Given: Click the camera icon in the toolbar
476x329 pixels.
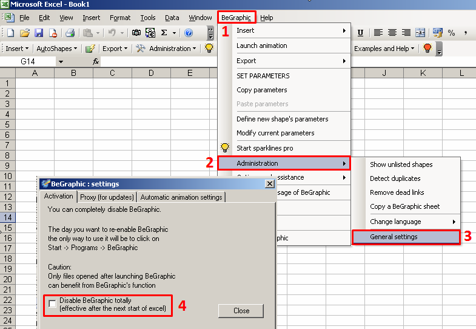Looking at the screenshot, I should (136, 33).
